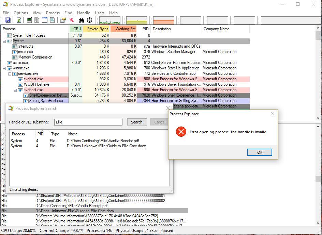Click the green CPU usage mini graph
322x235 pixels.
110,20
